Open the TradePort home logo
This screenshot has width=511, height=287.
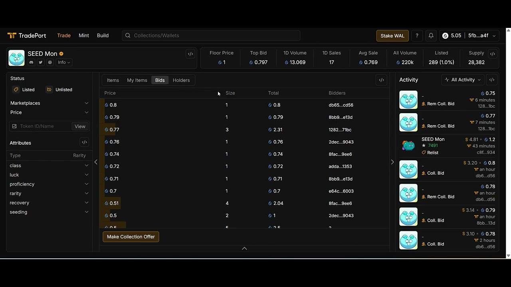(27, 35)
